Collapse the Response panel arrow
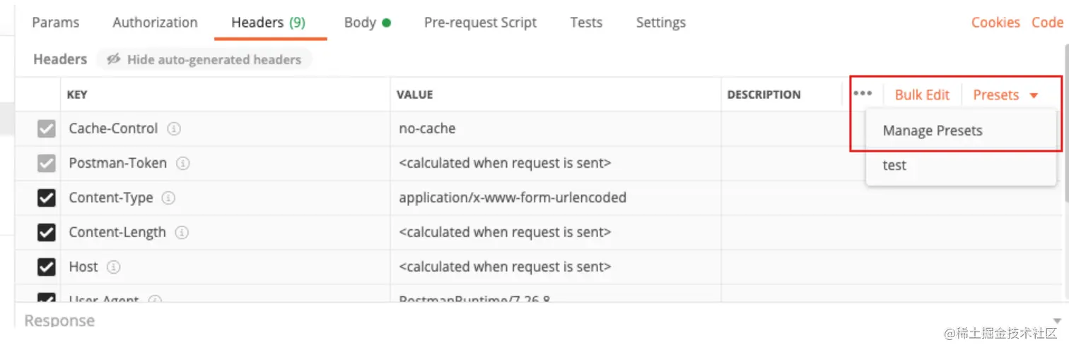The width and height of the screenshot is (1069, 352). click(x=1057, y=320)
